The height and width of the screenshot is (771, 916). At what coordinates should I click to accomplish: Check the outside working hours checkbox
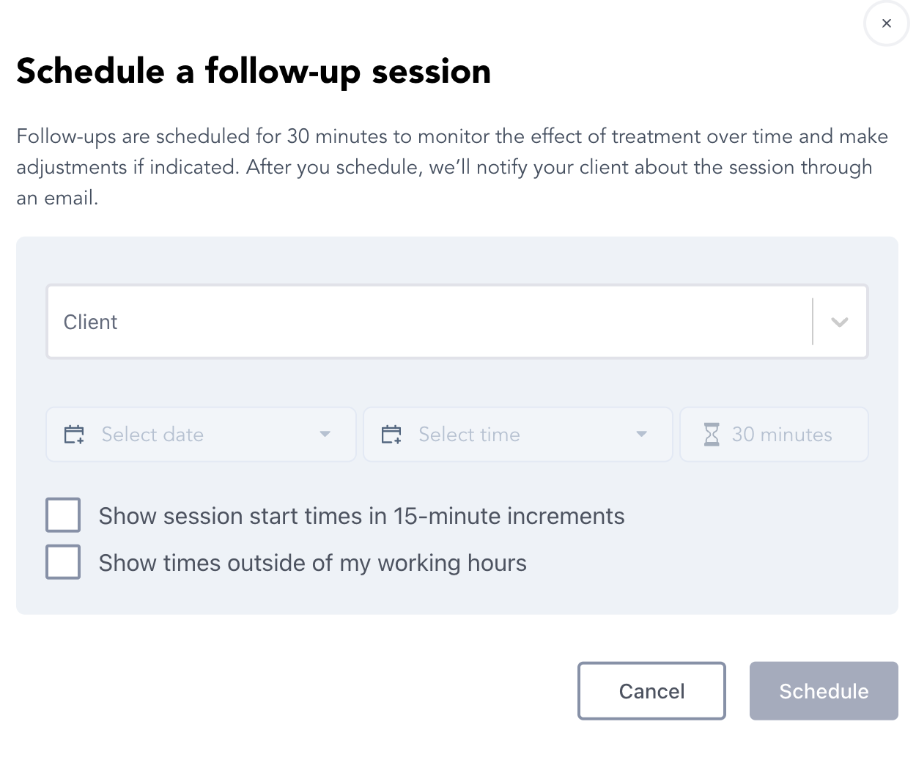pyautogui.click(x=63, y=562)
